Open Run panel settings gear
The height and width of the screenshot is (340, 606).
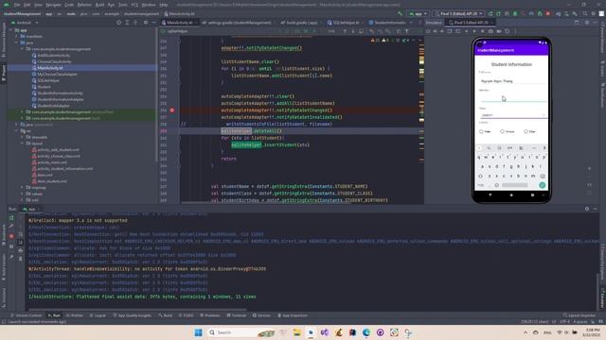click(x=587, y=209)
